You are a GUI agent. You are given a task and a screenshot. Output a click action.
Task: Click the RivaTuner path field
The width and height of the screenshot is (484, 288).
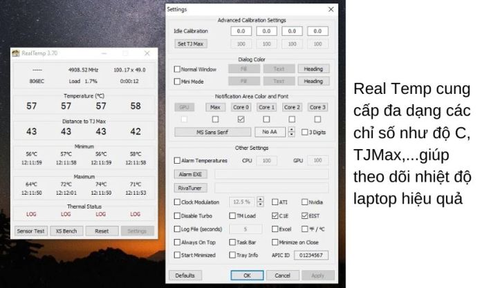pyautogui.click(x=271, y=188)
